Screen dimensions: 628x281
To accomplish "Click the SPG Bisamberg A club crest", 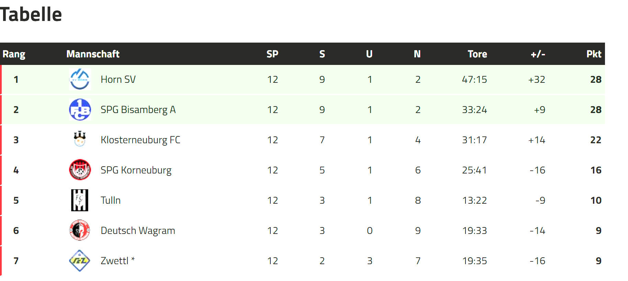I will [x=80, y=110].
